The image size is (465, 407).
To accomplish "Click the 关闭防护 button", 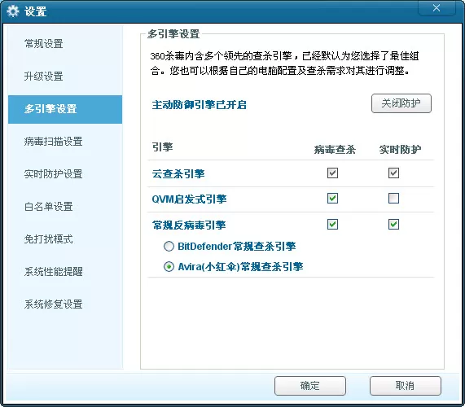I will pyautogui.click(x=401, y=103).
